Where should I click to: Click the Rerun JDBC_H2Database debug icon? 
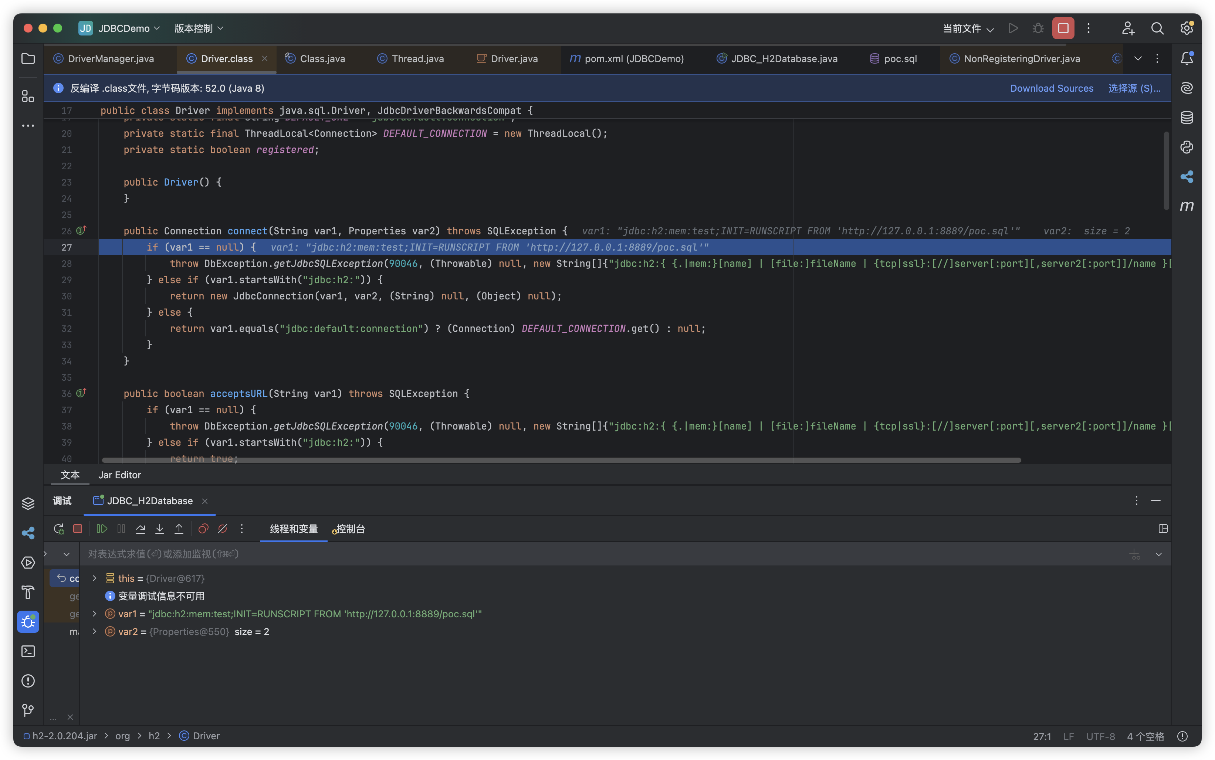[x=59, y=529]
